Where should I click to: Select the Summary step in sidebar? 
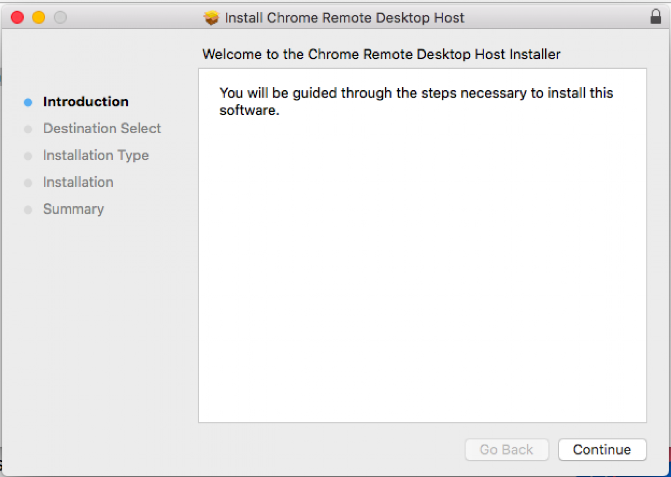(x=73, y=209)
